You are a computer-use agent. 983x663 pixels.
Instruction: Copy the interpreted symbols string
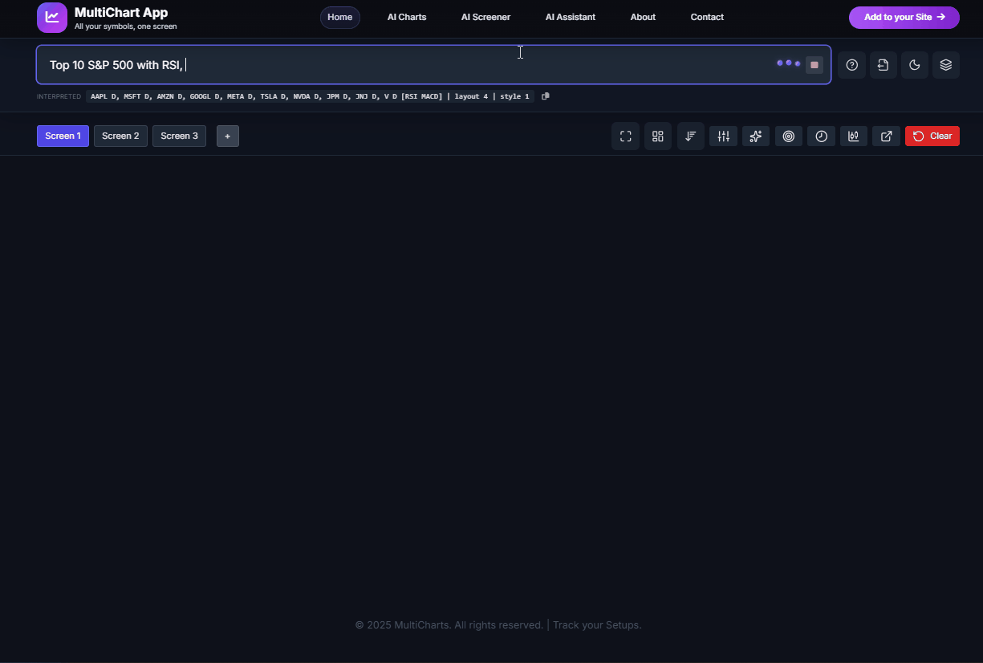tap(546, 96)
